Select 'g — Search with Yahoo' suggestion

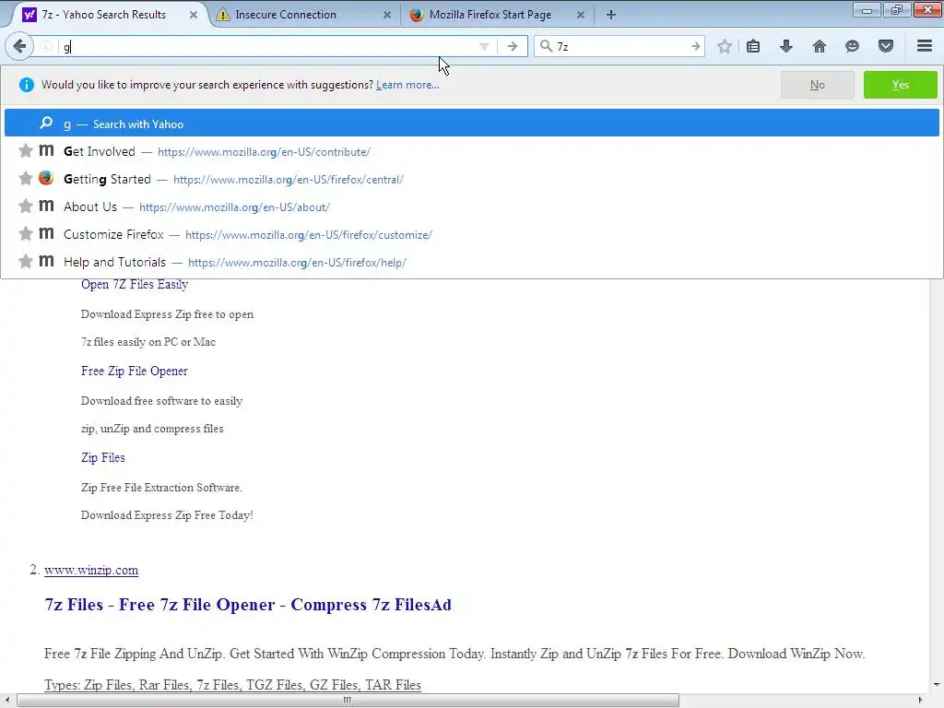click(x=471, y=124)
